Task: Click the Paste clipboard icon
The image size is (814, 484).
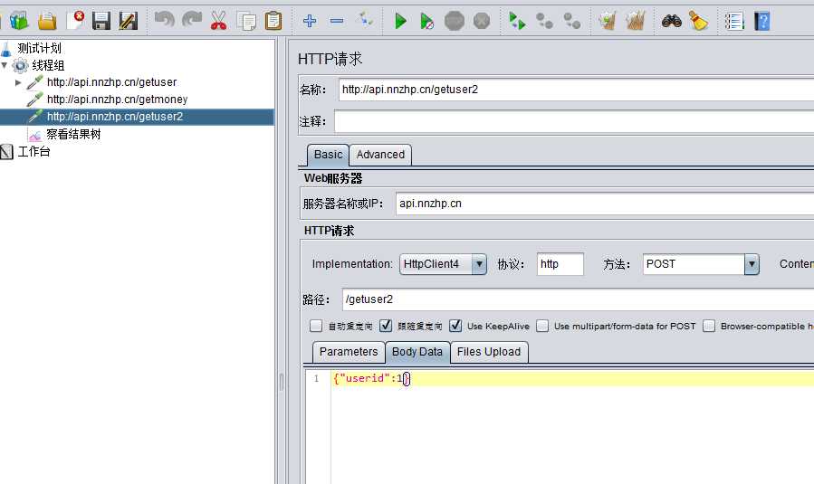Action: tap(273, 21)
